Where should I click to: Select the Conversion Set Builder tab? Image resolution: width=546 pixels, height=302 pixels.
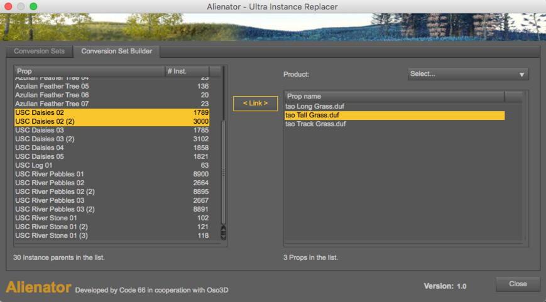pos(117,51)
